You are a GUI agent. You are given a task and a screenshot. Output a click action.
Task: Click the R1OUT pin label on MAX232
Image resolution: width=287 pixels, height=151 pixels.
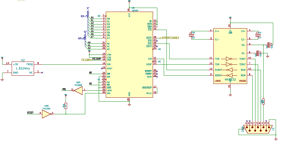(218, 70)
